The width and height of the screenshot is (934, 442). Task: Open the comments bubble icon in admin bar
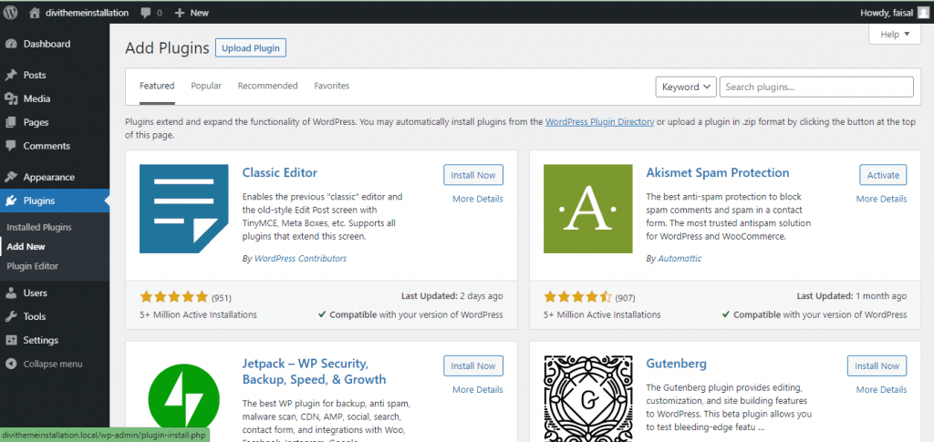[145, 13]
